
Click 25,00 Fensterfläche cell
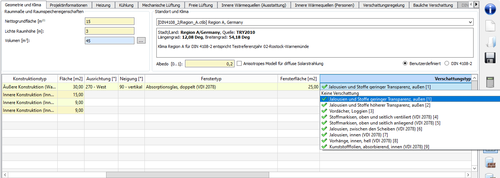[299, 87]
